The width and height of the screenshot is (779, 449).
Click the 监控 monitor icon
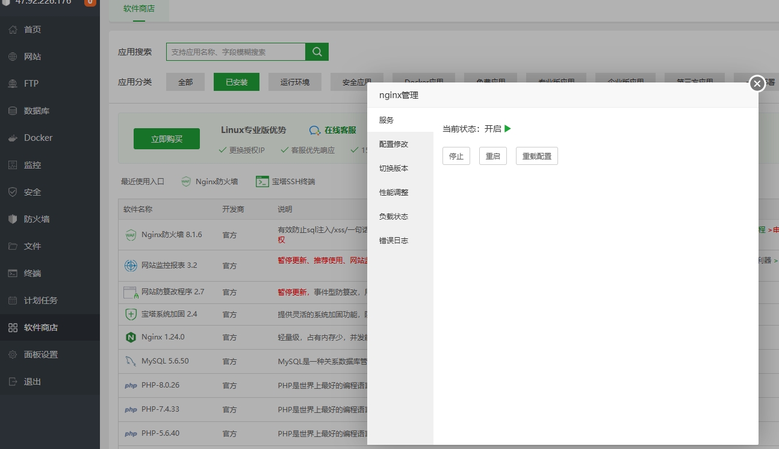tap(13, 165)
